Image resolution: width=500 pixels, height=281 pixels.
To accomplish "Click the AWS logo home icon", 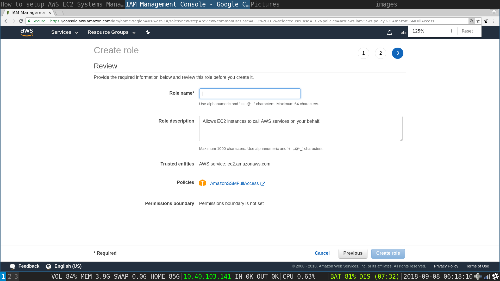I will [x=27, y=32].
